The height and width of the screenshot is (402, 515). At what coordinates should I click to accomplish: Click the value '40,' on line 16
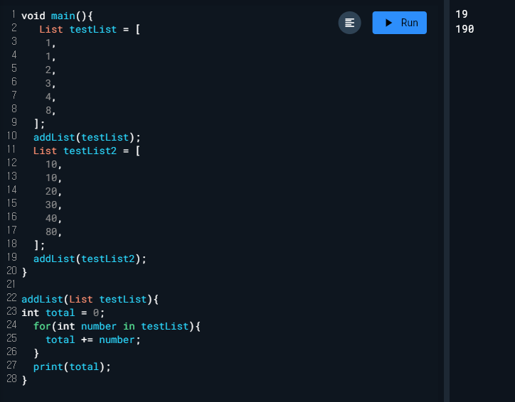pos(53,218)
